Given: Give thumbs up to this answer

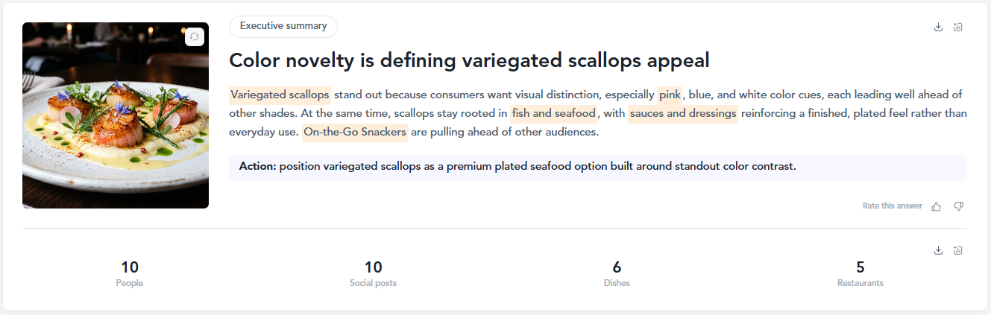Looking at the screenshot, I should (937, 206).
